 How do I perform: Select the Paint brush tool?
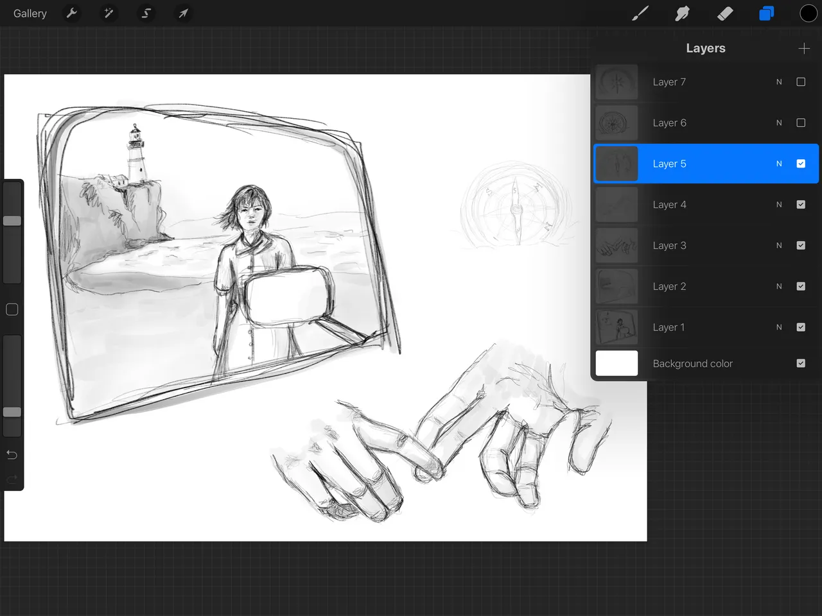[640, 13]
